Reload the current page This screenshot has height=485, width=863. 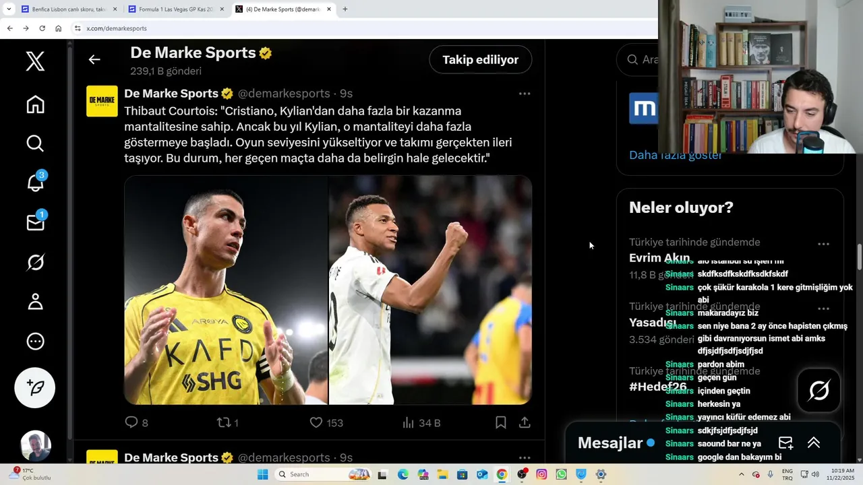[42, 28]
